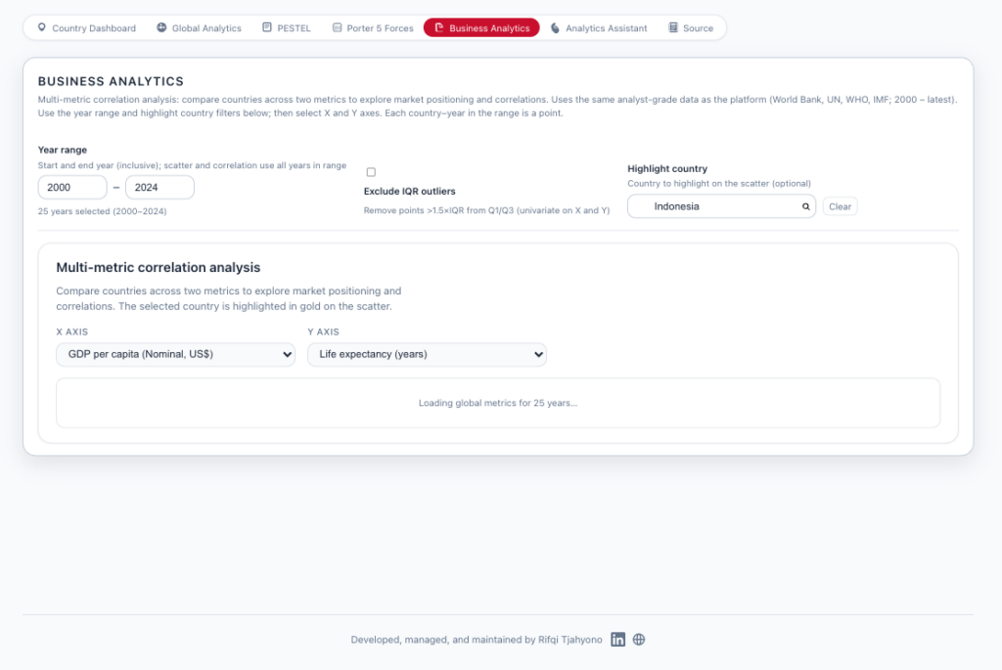The width and height of the screenshot is (1002, 670).
Task: Click the magnifier icon in Highlight country
Action: [x=805, y=207]
